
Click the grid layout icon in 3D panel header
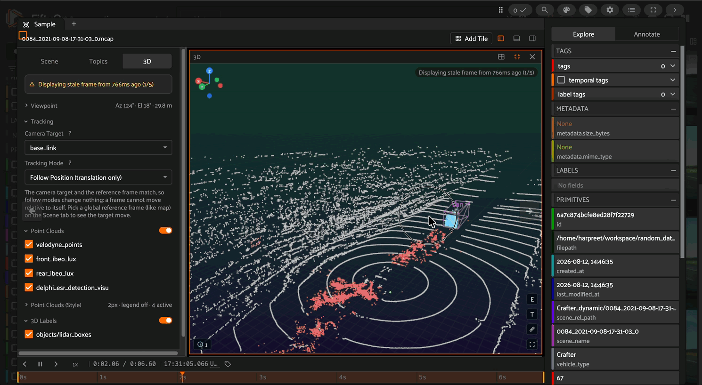coord(501,57)
